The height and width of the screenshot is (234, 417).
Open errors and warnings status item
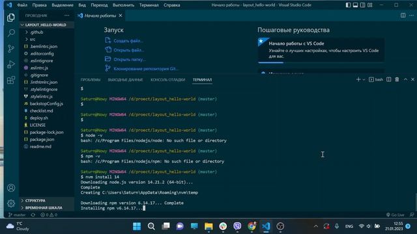click(49, 215)
